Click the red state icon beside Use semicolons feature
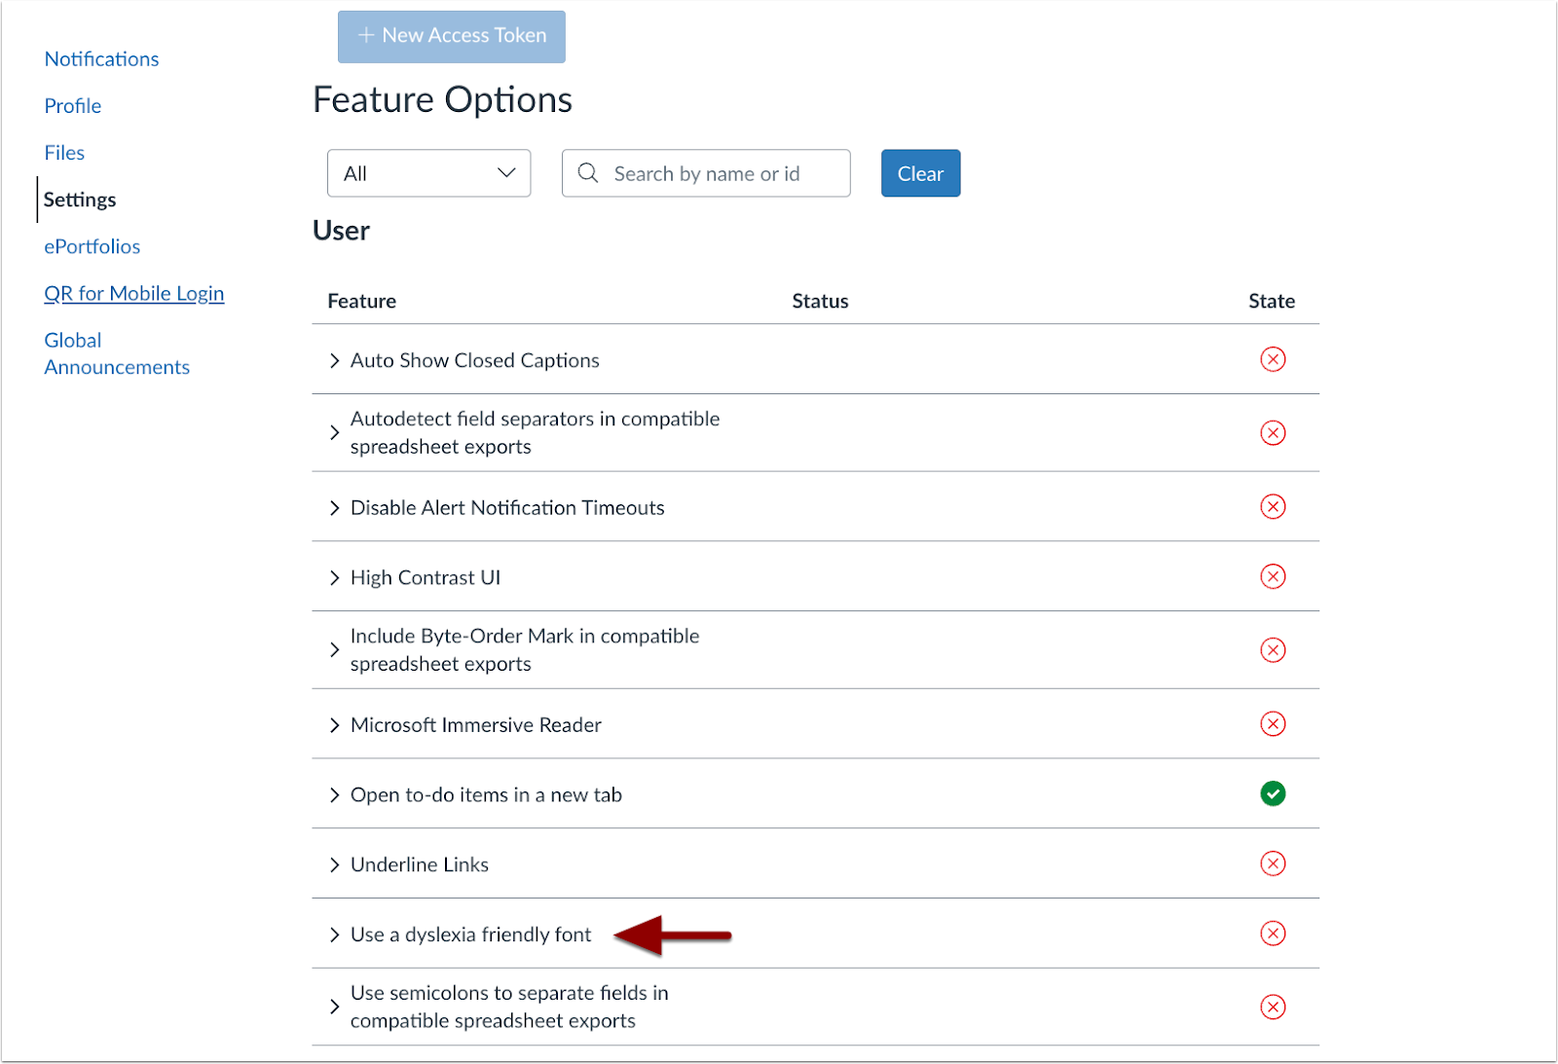Screen dimensions: 1558x1064 point(1274,1007)
